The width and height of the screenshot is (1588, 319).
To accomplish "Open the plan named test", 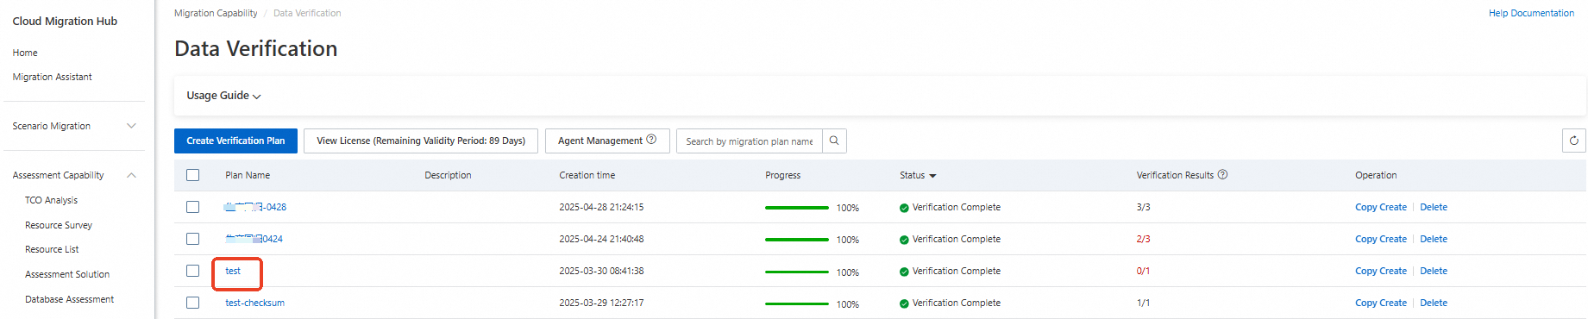I will [x=233, y=271].
